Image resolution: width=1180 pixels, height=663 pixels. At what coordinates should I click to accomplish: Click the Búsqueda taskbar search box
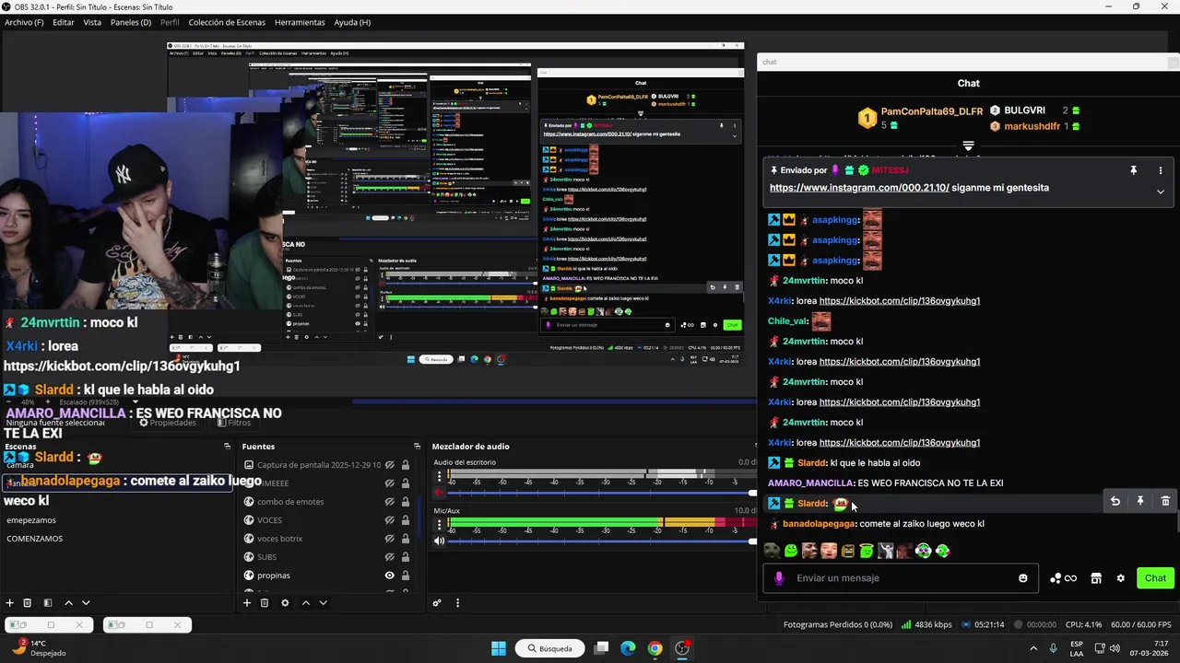point(550,648)
